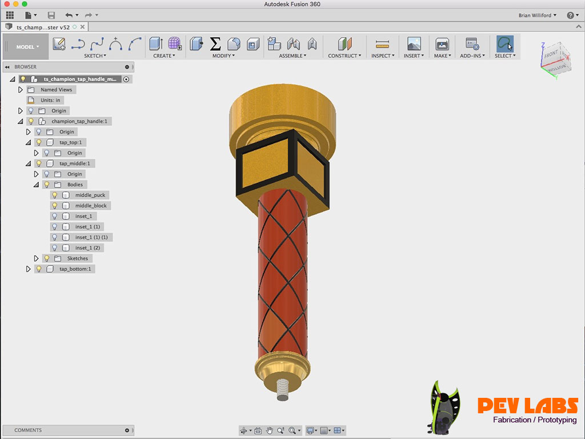Viewport: 585px width, 439px height.
Task: Select the Extrude tool
Action: [155, 43]
